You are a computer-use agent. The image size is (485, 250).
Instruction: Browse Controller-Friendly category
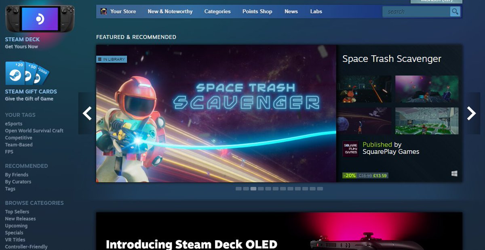[26, 247]
